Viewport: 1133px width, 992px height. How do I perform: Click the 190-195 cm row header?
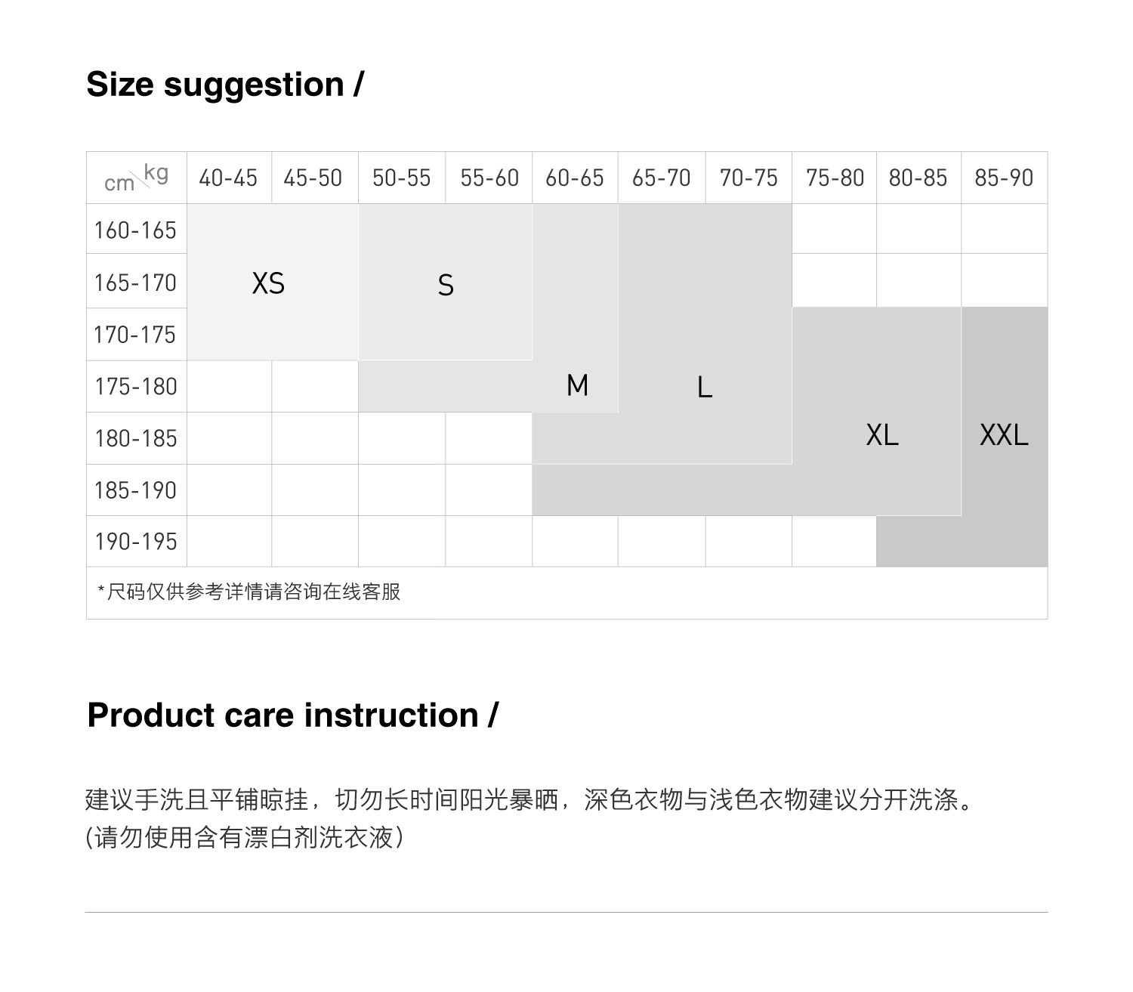[136, 541]
